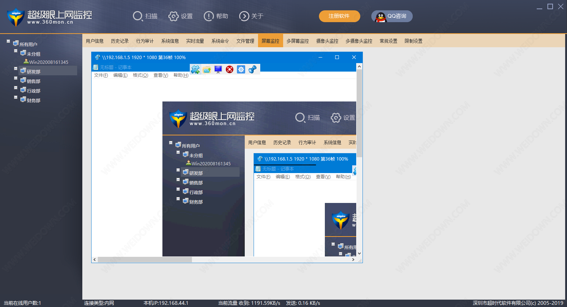Click the scroll-down arrow of remote view

coord(360,254)
